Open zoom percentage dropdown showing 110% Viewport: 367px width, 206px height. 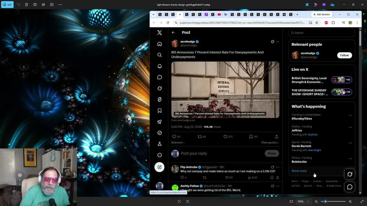303,201
